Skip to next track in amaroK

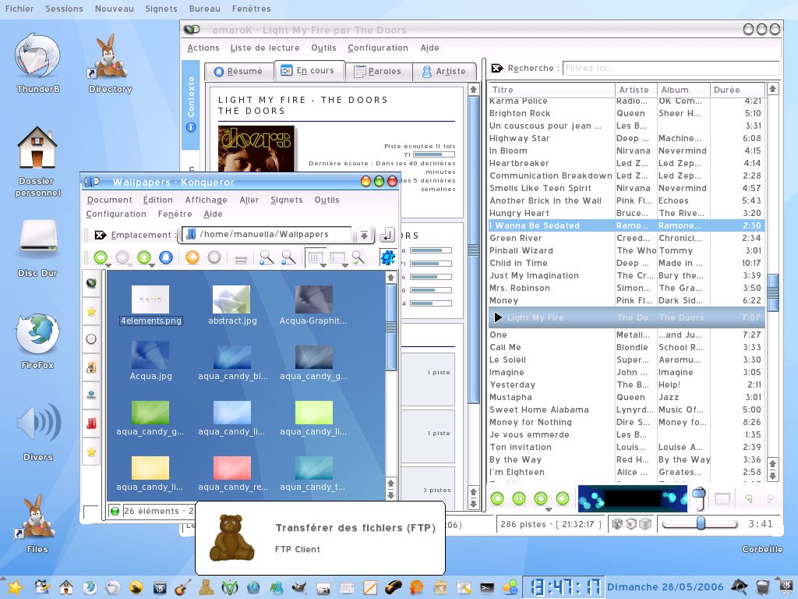point(563,498)
